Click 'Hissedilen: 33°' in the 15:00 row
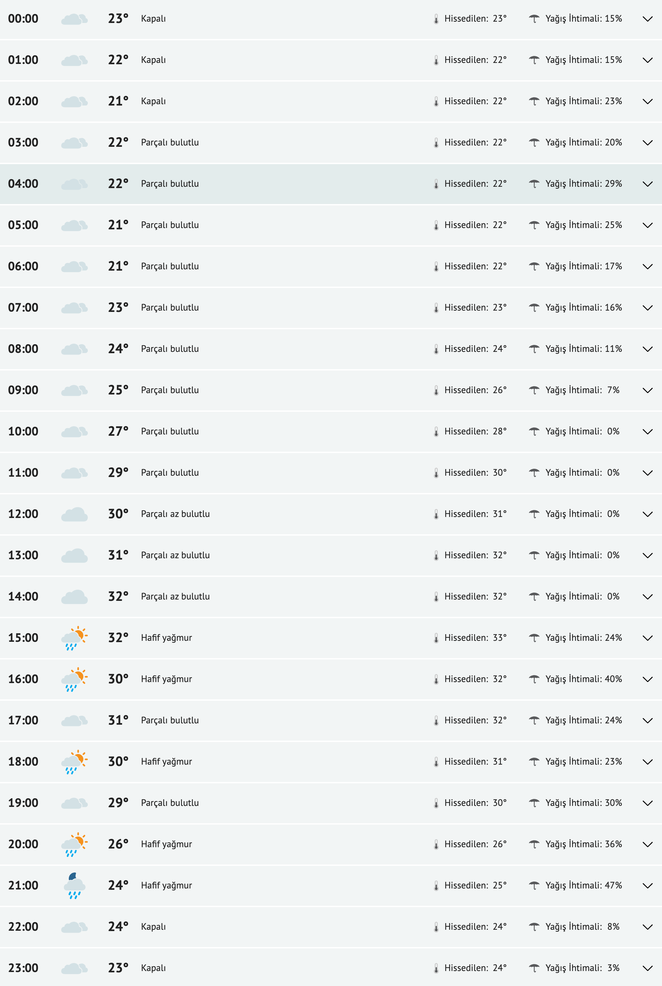The height and width of the screenshot is (986, 662). (475, 637)
